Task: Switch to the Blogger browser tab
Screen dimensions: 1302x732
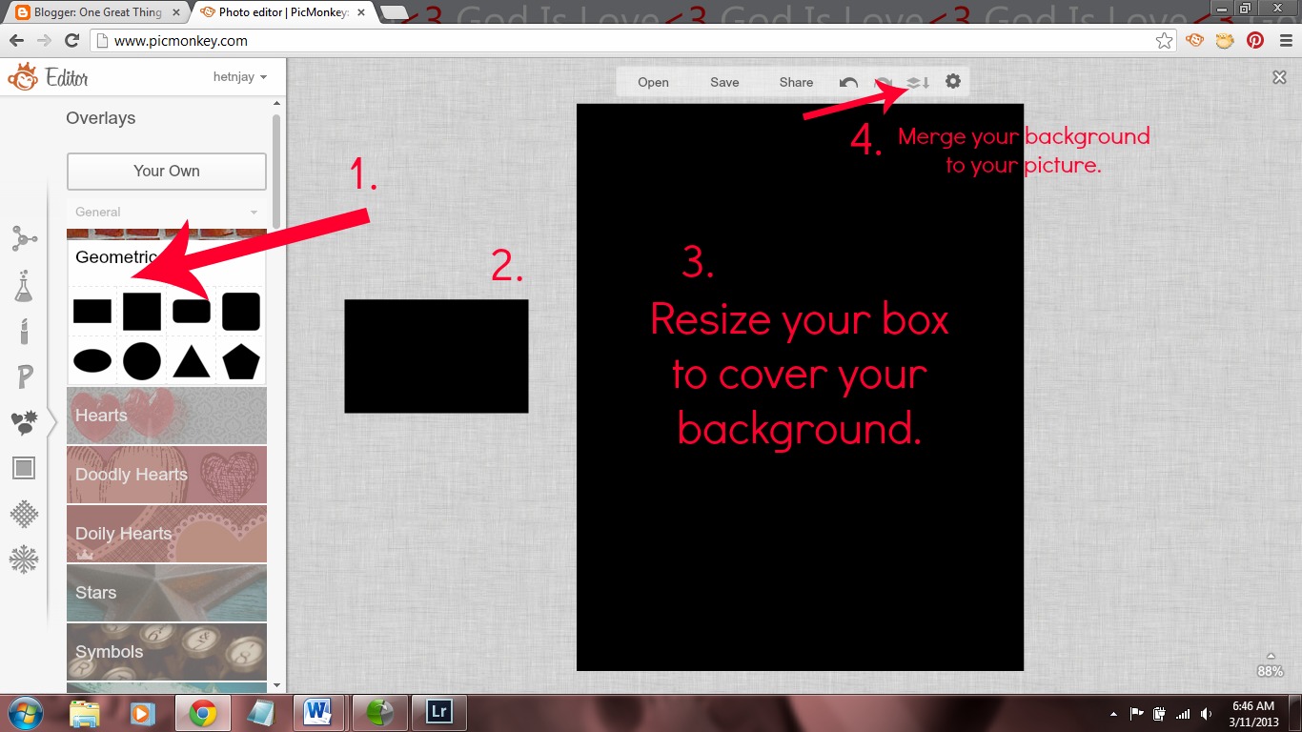Action: click(97, 13)
